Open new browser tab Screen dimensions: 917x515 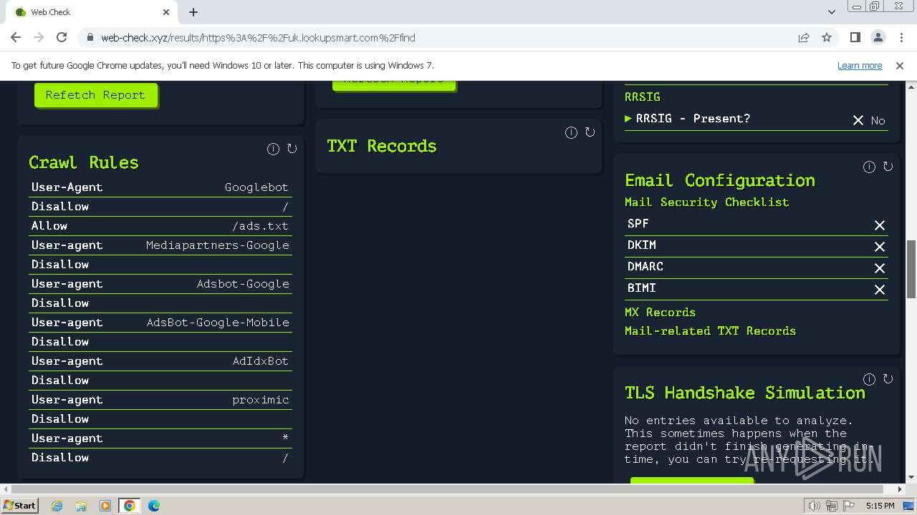(193, 12)
